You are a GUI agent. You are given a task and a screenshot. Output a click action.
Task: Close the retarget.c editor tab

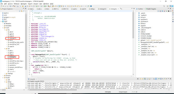[118, 9]
